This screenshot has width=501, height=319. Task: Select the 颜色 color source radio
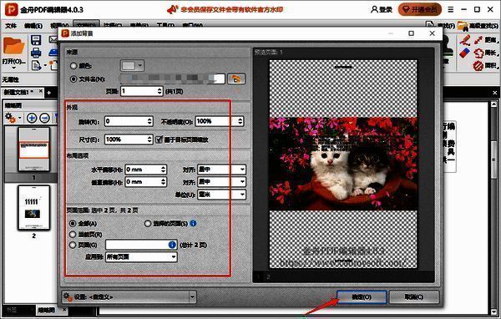click(73, 66)
